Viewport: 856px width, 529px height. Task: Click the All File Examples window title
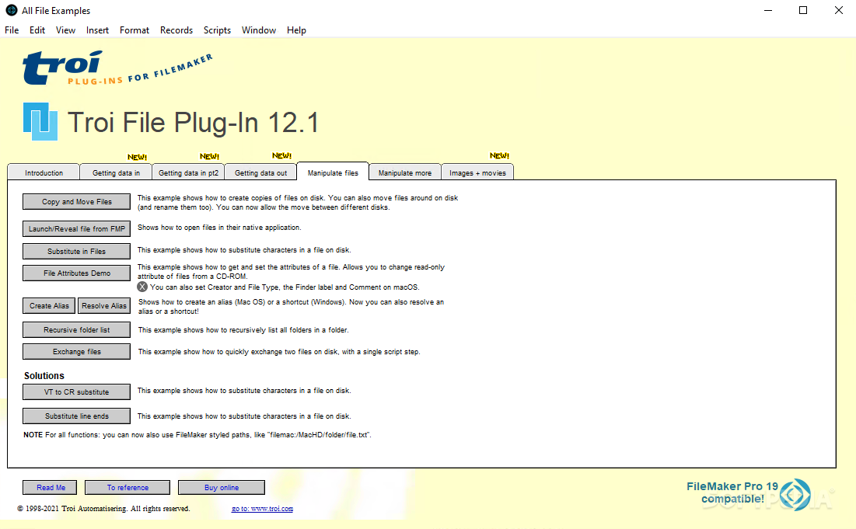tap(56, 10)
